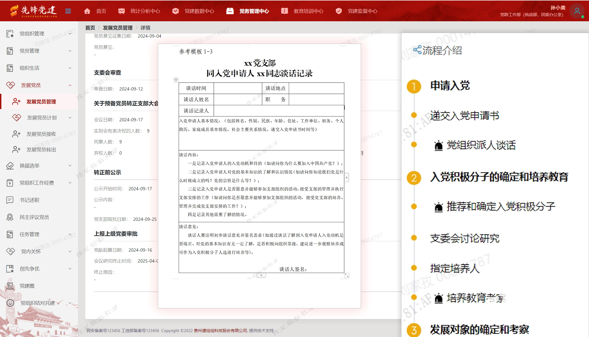589x337 pixels.
Task: Click the 党建圈 sidebar icon
Action: [10, 285]
